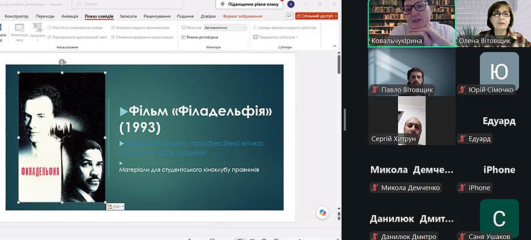Click muted mic icon beside iPhone label
This screenshot has width=531, height=240.
[462, 188]
